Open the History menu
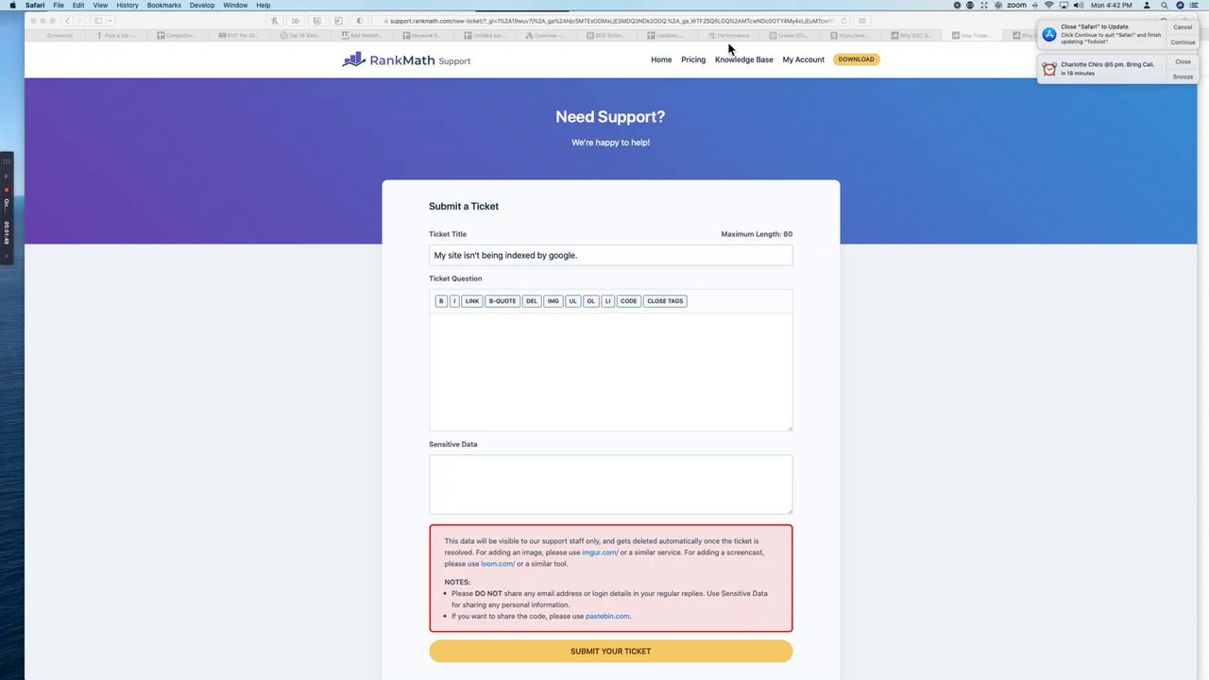The width and height of the screenshot is (1209, 680). (128, 6)
